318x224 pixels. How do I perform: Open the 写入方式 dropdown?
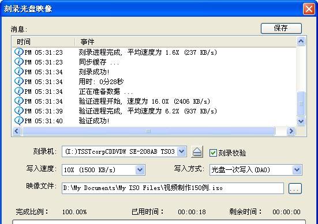pos(297,170)
